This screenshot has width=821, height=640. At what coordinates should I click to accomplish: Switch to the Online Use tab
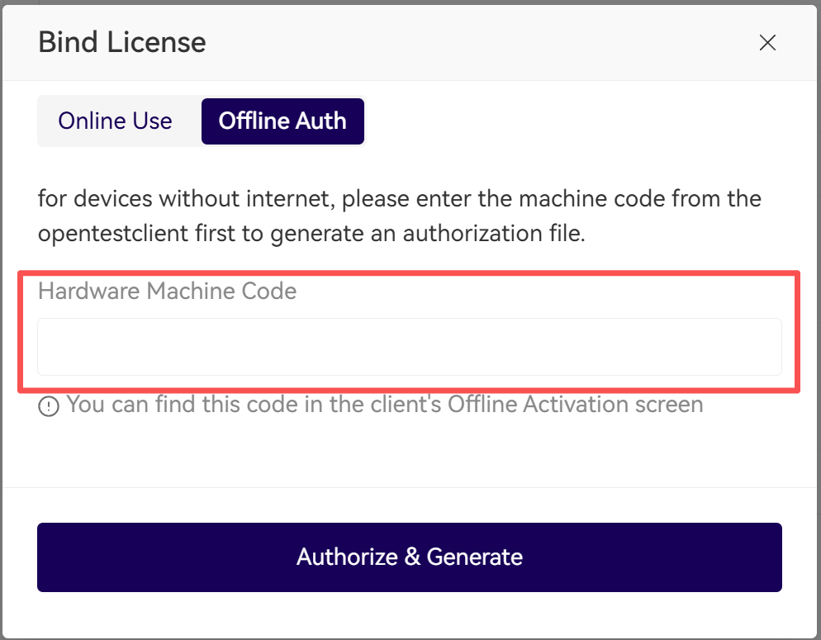tap(115, 121)
